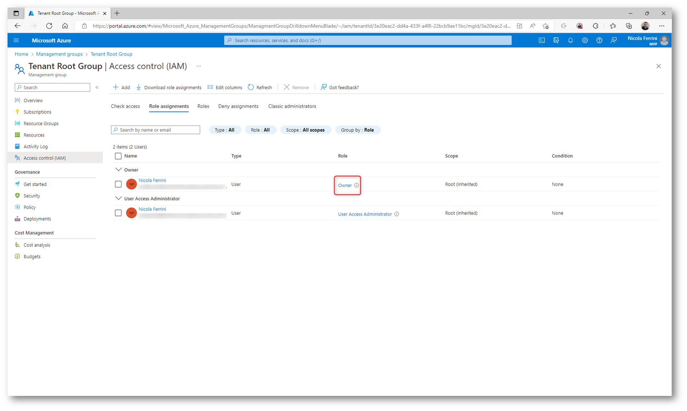Screen dimensions: 687x411
Task: Click the Add button
Action: (x=121, y=87)
